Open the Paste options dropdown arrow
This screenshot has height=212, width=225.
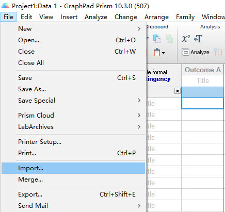click(163, 53)
